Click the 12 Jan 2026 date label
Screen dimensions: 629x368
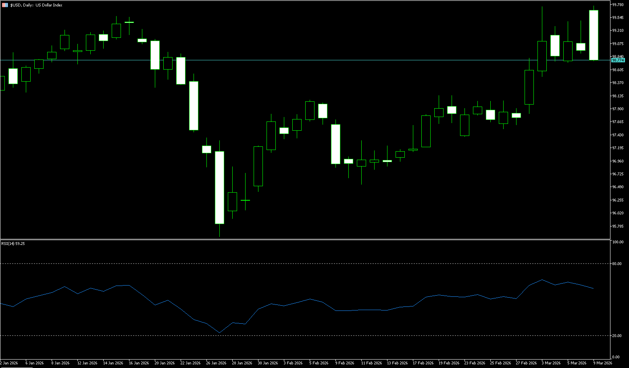[x=87, y=363]
